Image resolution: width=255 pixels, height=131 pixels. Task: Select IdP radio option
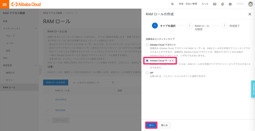pyautogui.click(x=147, y=73)
